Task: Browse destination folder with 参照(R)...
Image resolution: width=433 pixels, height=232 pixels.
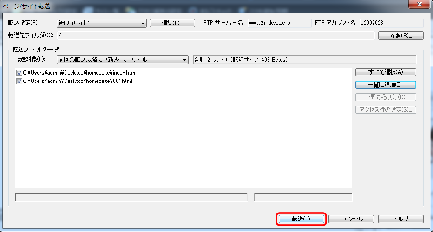Action: pos(400,36)
